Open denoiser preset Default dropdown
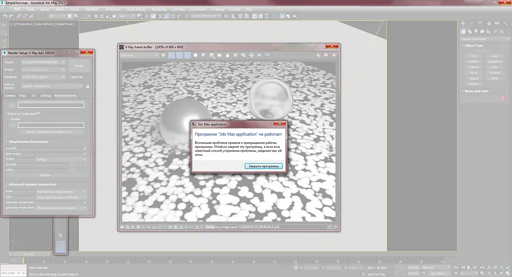 click(61, 160)
